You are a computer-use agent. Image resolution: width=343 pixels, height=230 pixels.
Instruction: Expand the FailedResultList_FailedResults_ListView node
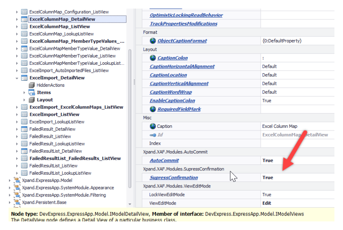[x=17, y=158]
